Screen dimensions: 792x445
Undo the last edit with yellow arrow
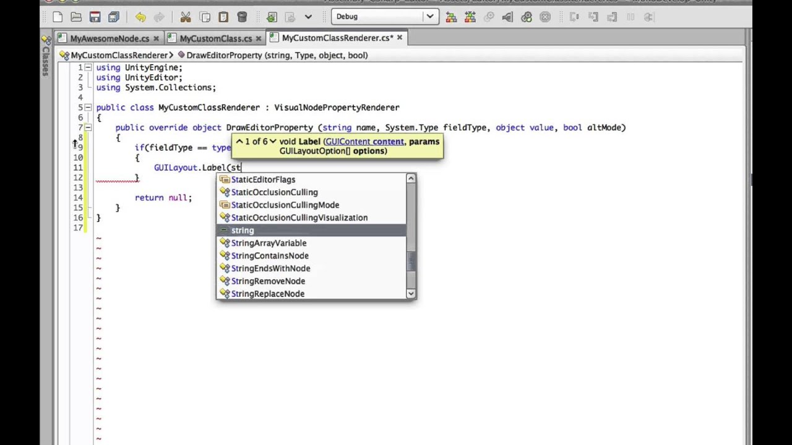[140, 17]
